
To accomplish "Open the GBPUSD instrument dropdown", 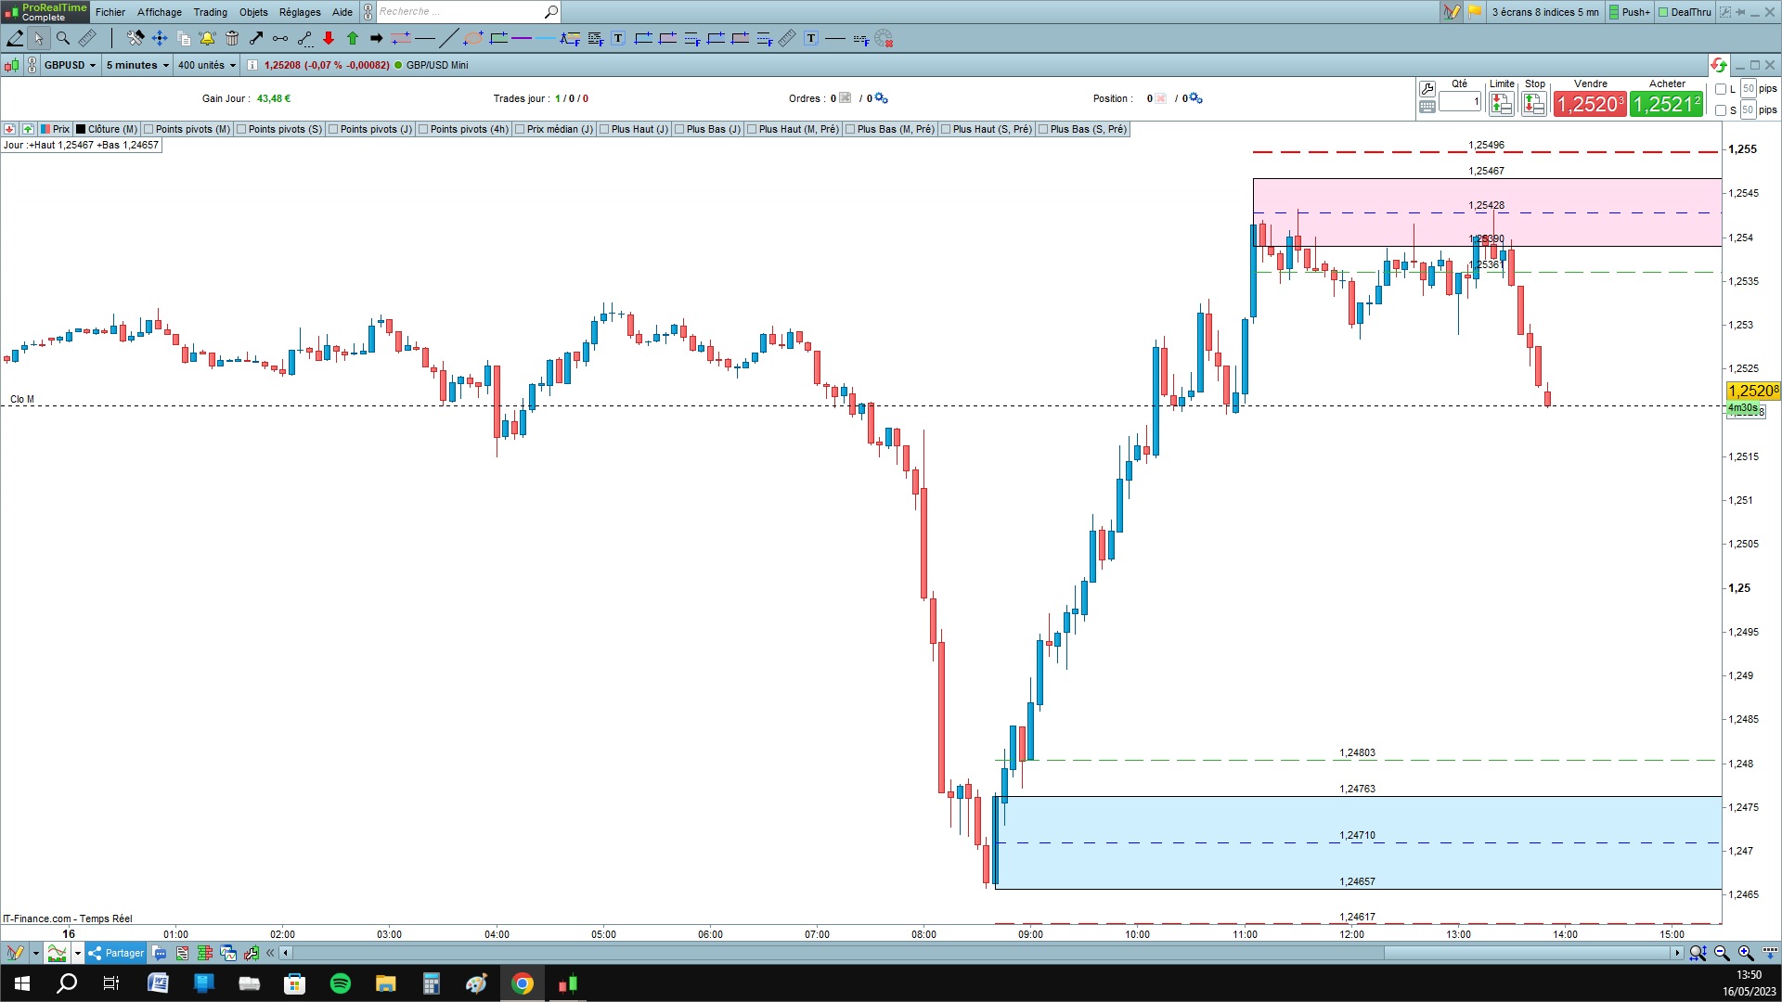I will (70, 65).
